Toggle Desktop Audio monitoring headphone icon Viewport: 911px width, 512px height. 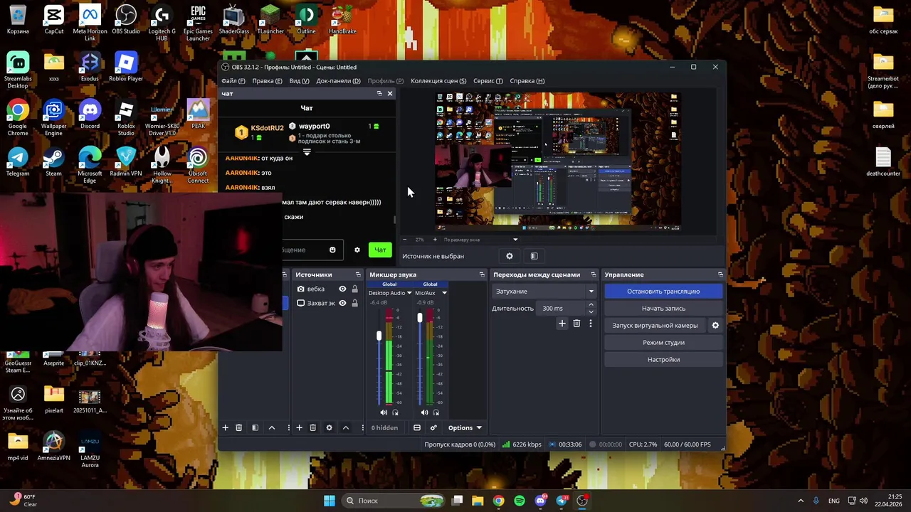(x=396, y=412)
